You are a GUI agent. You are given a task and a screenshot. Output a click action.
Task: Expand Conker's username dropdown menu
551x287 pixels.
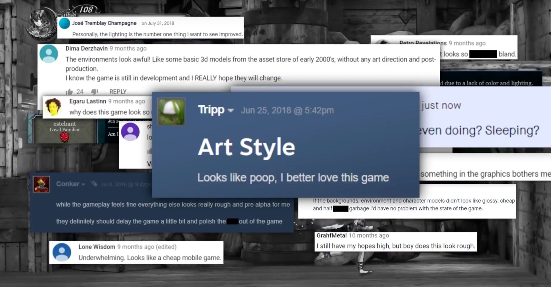(x=83, y=184)
